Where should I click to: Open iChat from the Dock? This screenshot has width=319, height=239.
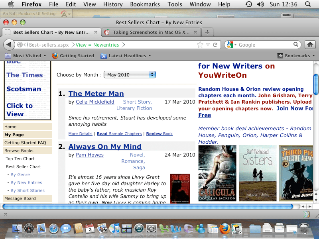66,228
